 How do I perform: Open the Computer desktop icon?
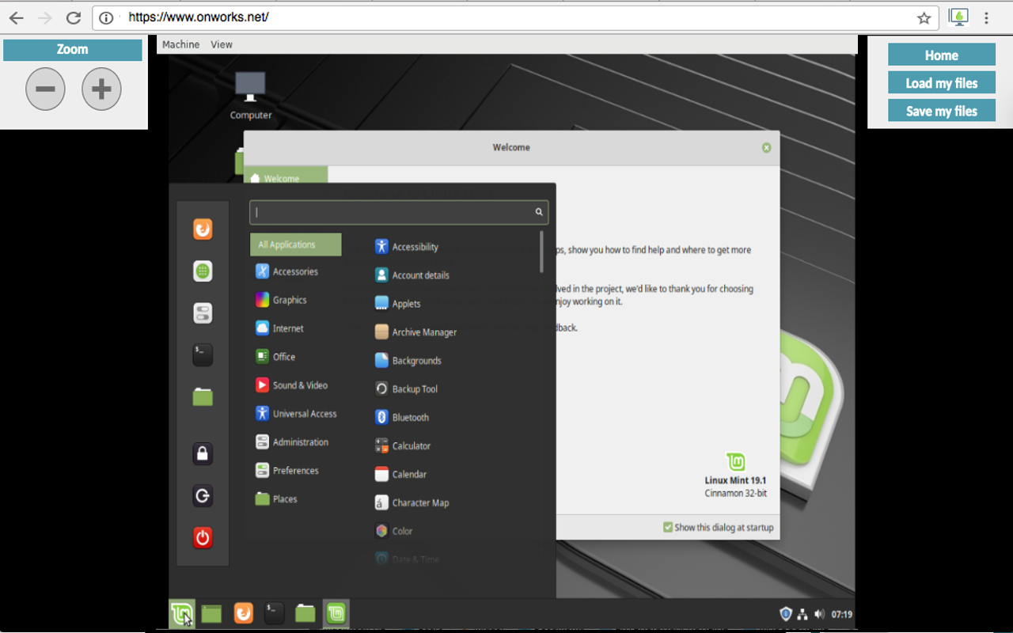(251, 96)
